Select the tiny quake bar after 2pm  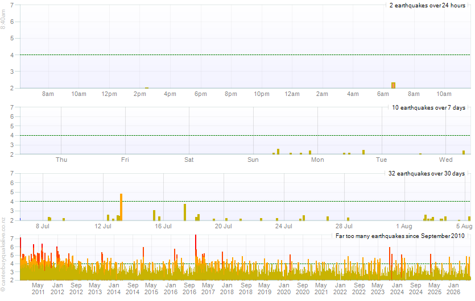tap(147, 88)
